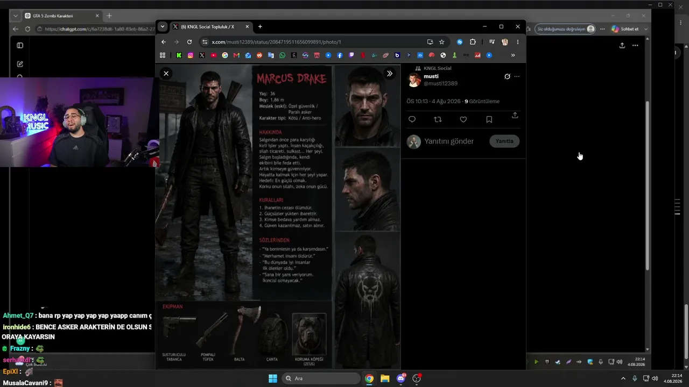Open the post timestamp ÖS 10:13 link
This screenshot has height=387, width=689.
point(433,101)
